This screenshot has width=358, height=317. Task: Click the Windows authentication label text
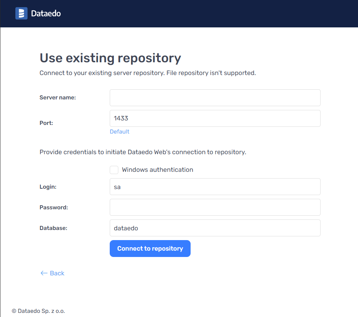coord(157,170)
